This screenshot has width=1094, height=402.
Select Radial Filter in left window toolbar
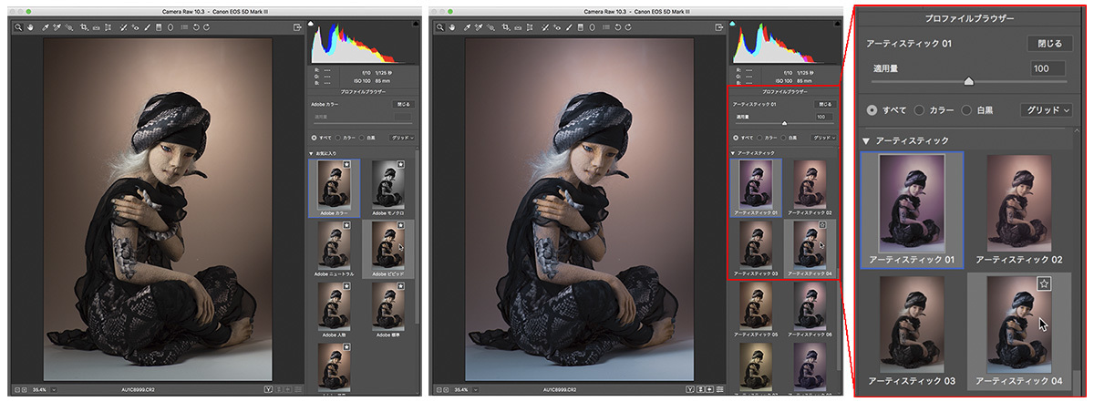(170, 28)
